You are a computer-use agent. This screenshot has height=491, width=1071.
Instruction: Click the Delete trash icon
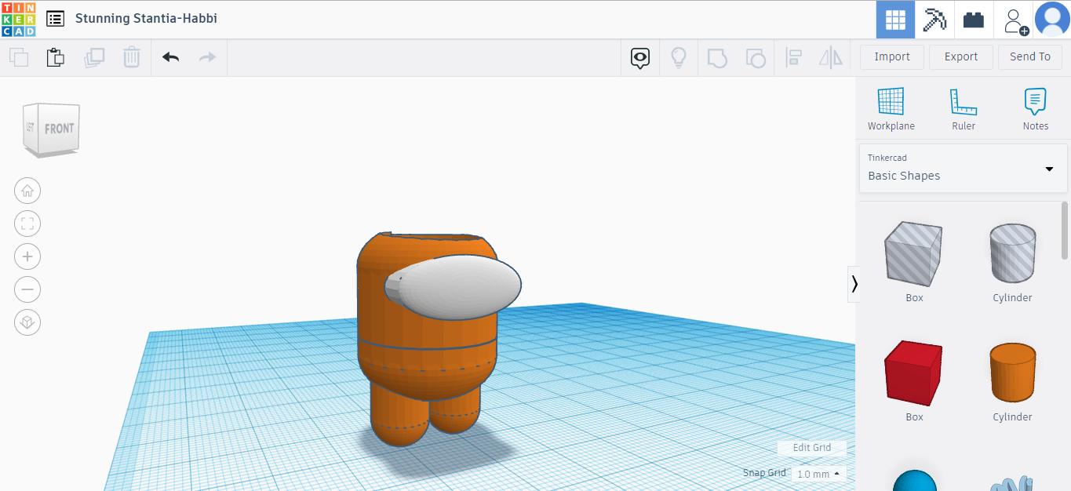coord(131,57)
